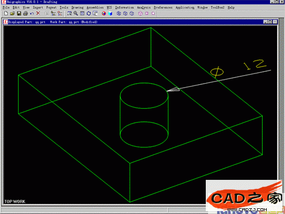Select the Zoom magnifier tool
Image resolution: width=285 pixels, height=214 pixels.
tap(76, 14)
